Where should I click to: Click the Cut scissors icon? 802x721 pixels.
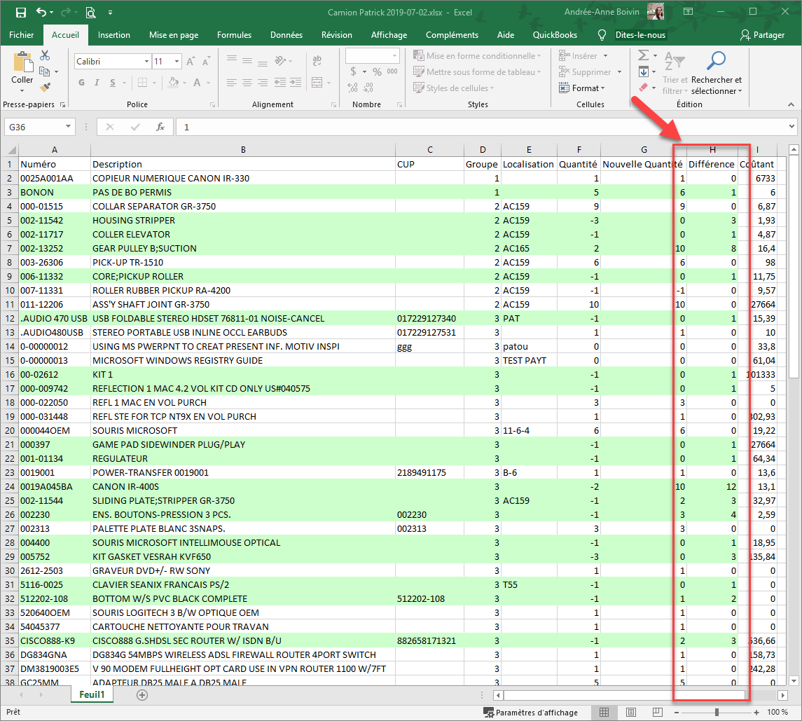pyautogui.click(x=46, y=55)
